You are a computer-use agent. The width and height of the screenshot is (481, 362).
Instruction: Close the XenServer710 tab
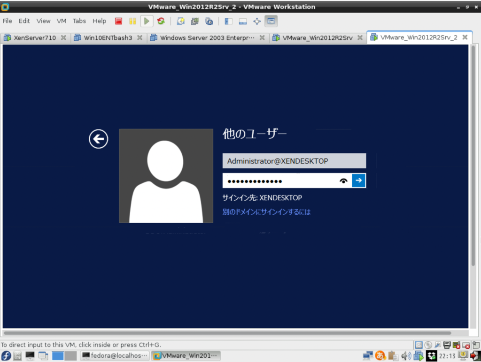coord(63,38)
